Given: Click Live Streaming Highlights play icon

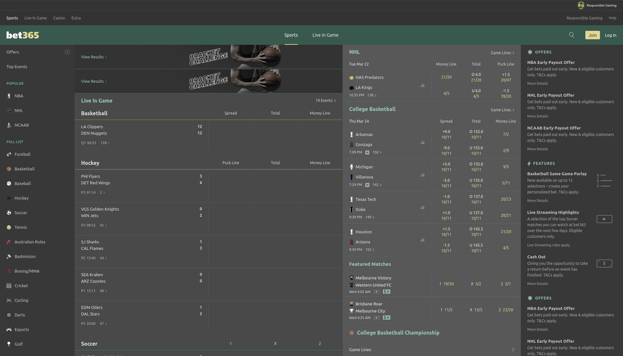Looking at the screenshot, I should coord(604,219).
